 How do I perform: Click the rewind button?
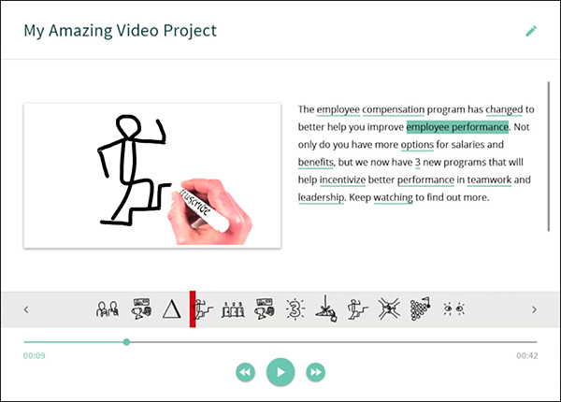tap(245, 372)
